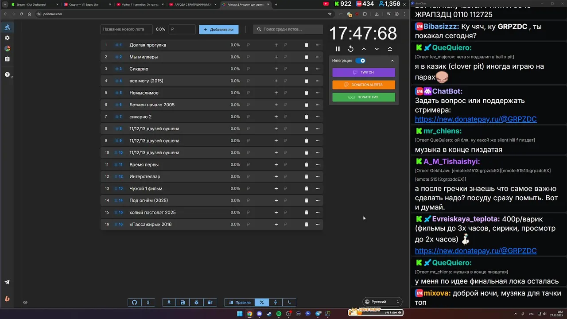Open more options for "Долгая прогулка"
The height and width of the screenshot is (319, 567).
click(317, 45)
